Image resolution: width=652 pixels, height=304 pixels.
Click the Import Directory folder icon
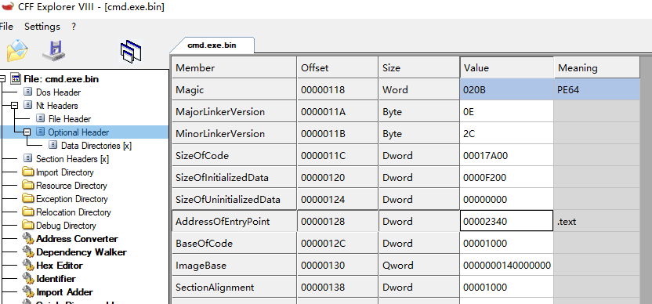(28, 172)
